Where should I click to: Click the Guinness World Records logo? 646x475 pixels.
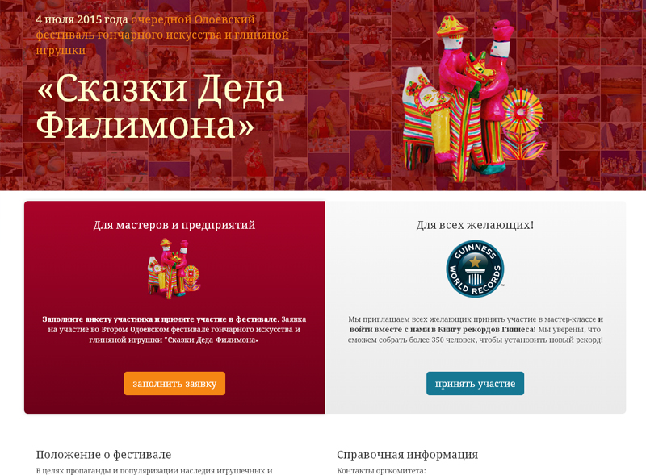coord(475,269)
